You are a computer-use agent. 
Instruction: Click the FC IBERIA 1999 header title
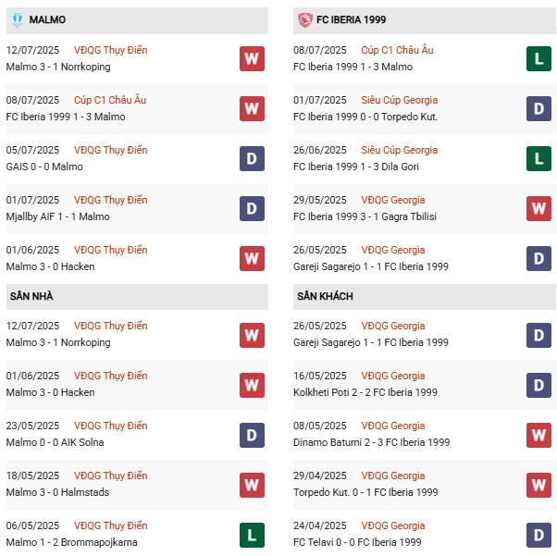pos(351,19)
